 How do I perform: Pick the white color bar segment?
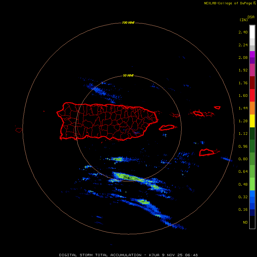[252, 32]
